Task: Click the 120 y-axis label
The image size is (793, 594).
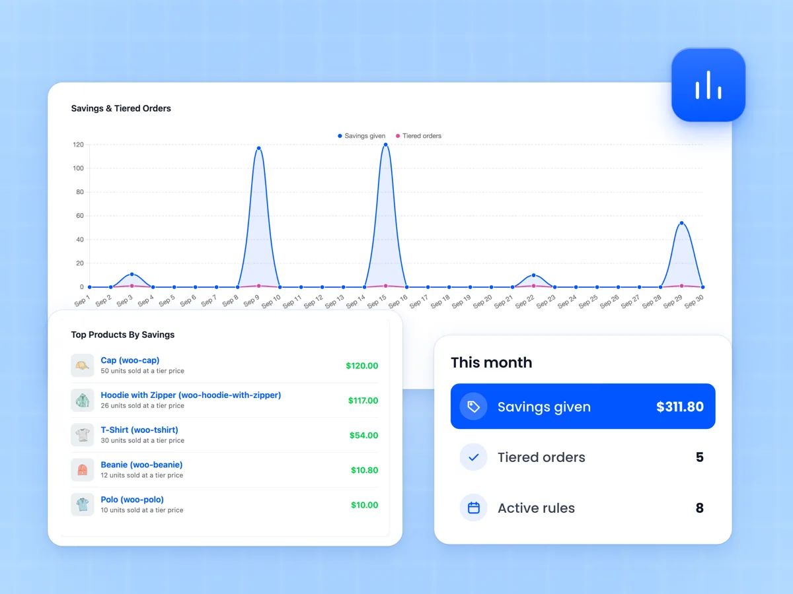Action: 78,145
